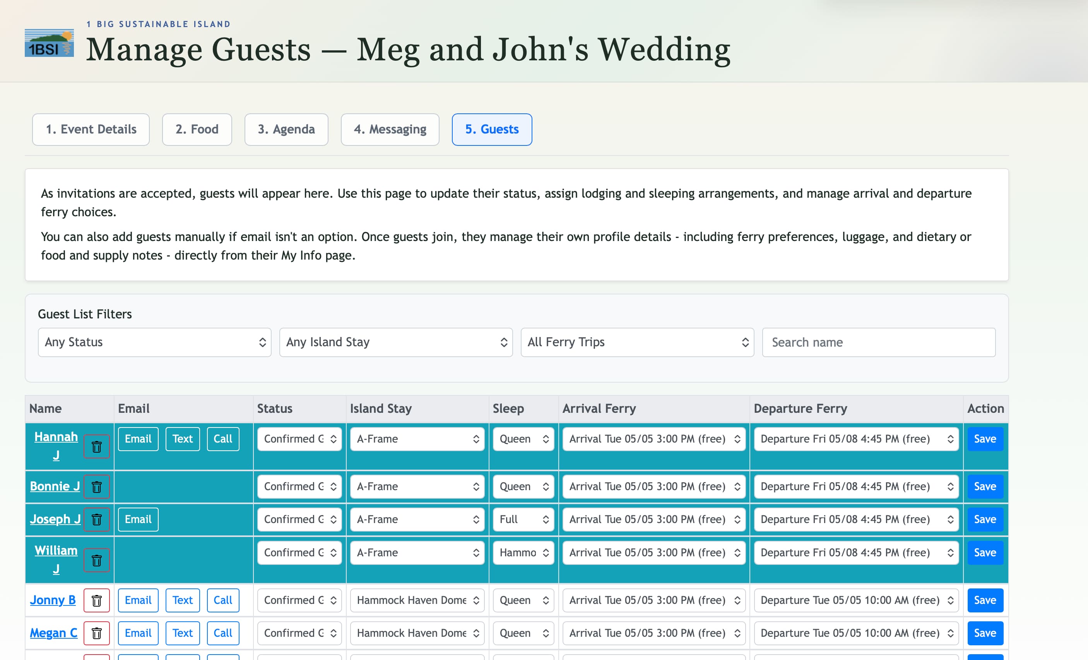Expand the Any Island Stay filter
The width and height of the screenshot is (1088, 660).
[x=395, y=342]
